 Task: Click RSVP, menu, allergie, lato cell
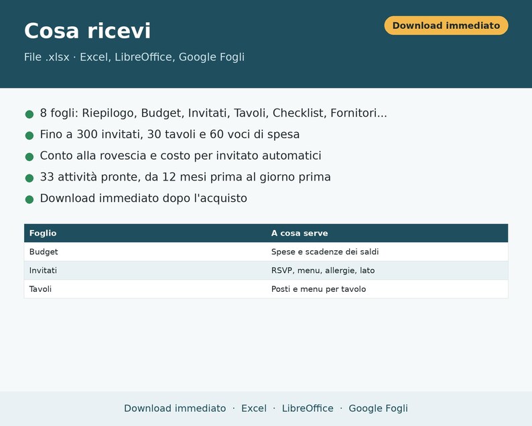click(387, 270)
